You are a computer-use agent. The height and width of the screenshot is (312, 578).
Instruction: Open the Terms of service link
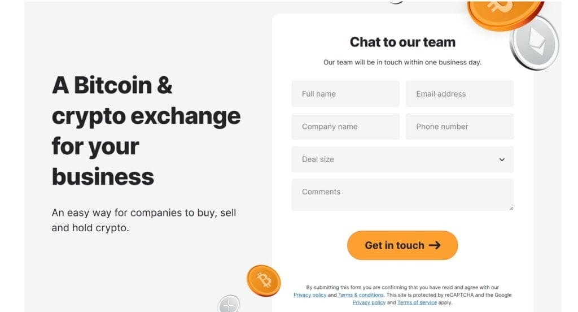pos(417,302)
